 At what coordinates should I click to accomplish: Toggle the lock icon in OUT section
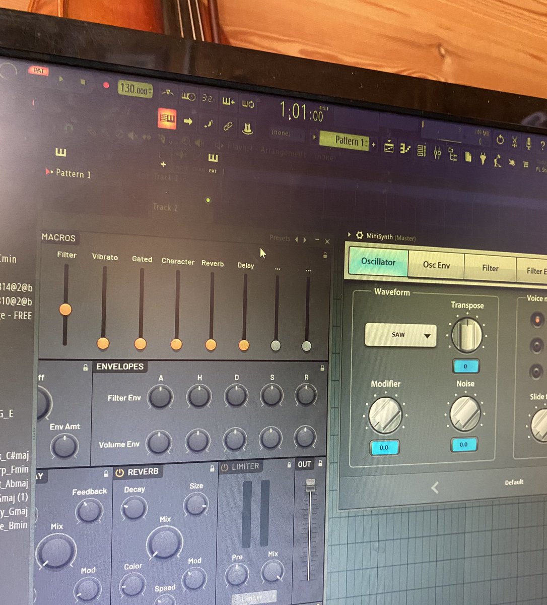(x=320, y=463)
